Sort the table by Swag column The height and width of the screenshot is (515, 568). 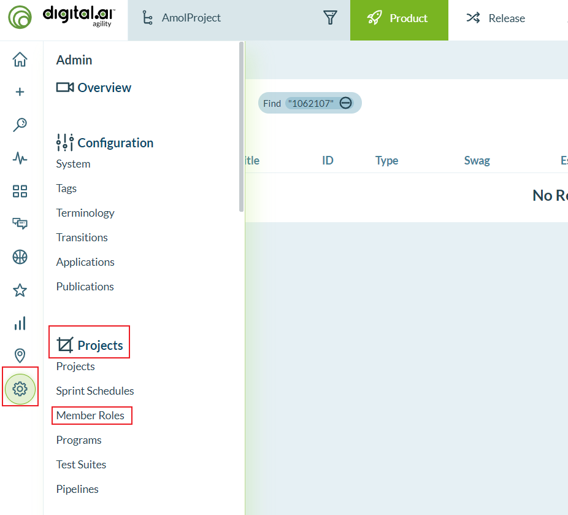pyautogui.click(x=477, y=161)
